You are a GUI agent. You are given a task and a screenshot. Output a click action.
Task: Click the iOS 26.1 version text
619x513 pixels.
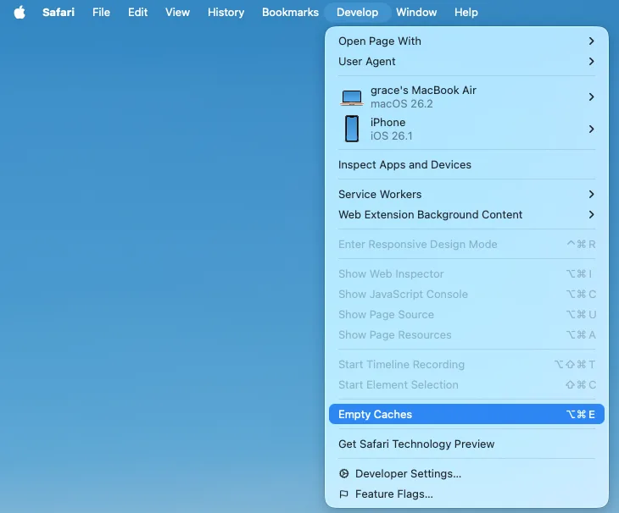tap(391, 136)
